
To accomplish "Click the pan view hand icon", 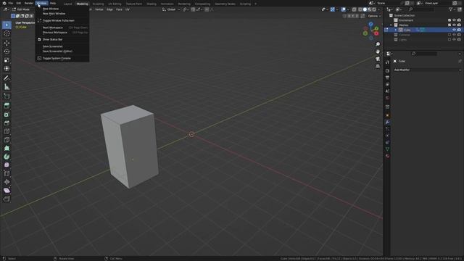I will (x=378, y=51).
